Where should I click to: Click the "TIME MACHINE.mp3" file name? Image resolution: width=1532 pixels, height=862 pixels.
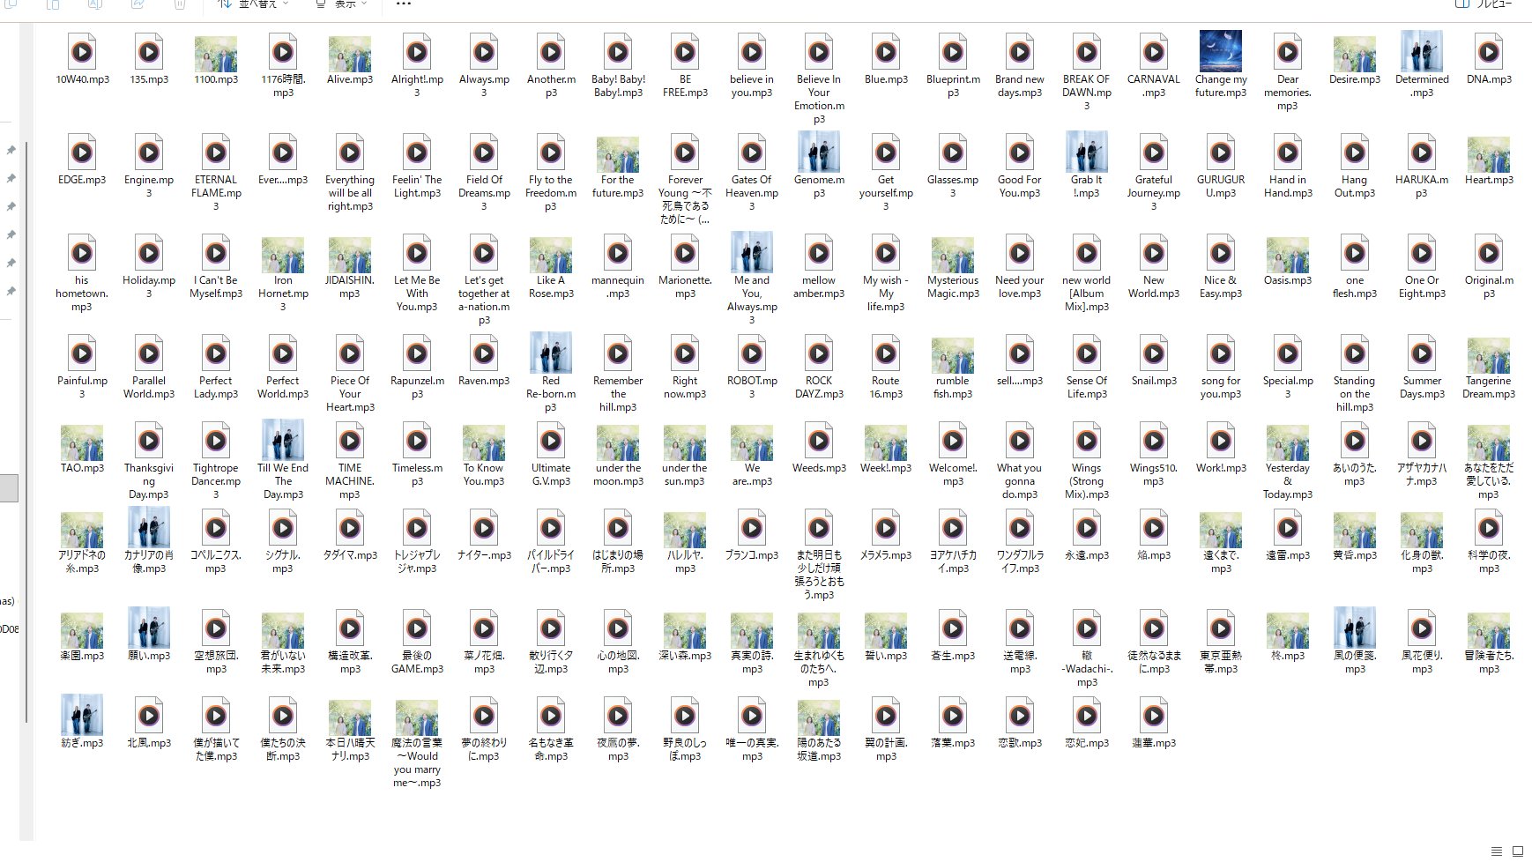(x=350, y=481)
